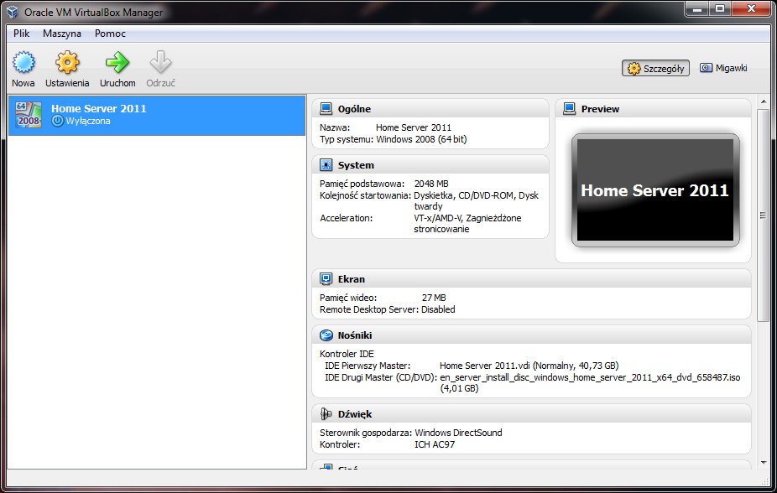The height and width of the screenshot is (493, 777).
Task: Click the Windows 2008 (64 bit) system type
Action: (421, 139)
